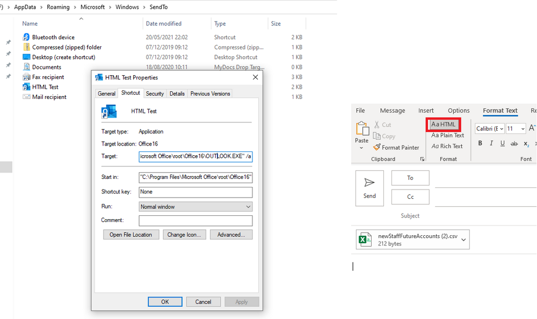This screenshot has height=319, width=537.
Task: Open the Format Text ribbon tab
Action: [x=500, y=111]
